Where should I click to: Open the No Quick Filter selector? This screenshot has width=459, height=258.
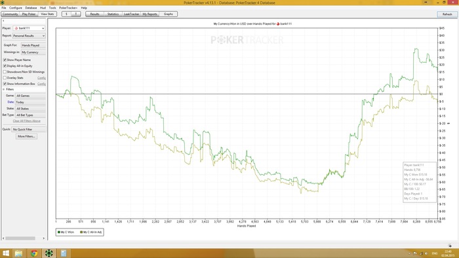point(29,129)
